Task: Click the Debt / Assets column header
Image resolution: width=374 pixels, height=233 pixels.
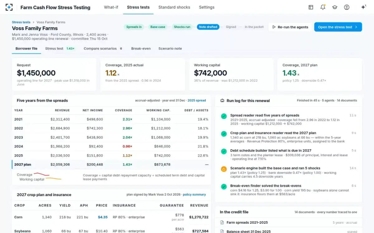Action: click(x=196, y=110)
